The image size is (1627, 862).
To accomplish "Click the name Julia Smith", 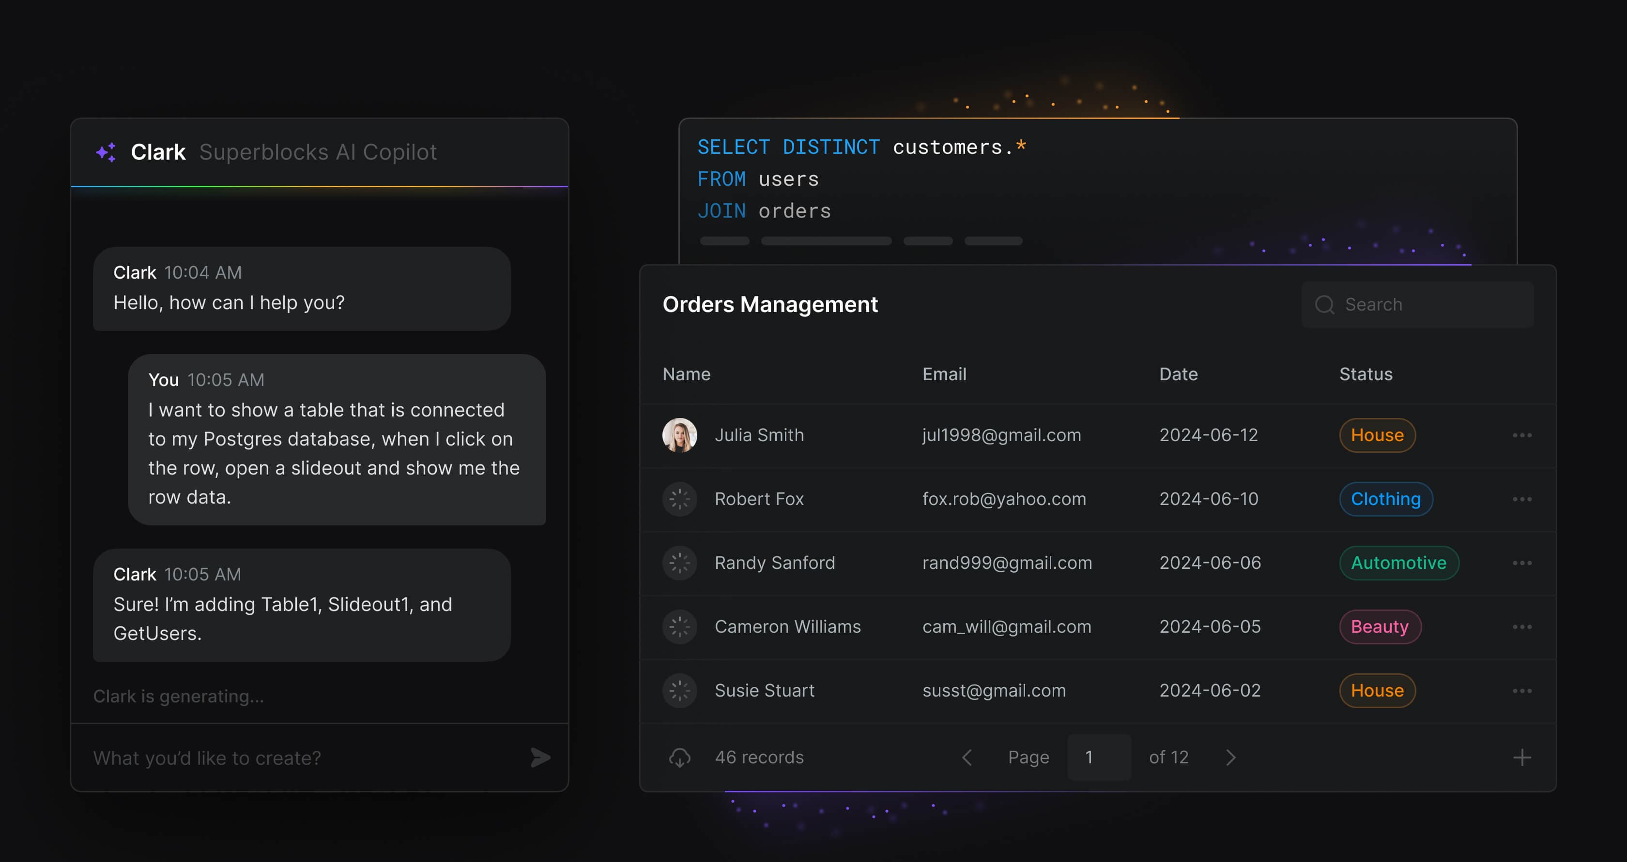I will tap(759, 435).
